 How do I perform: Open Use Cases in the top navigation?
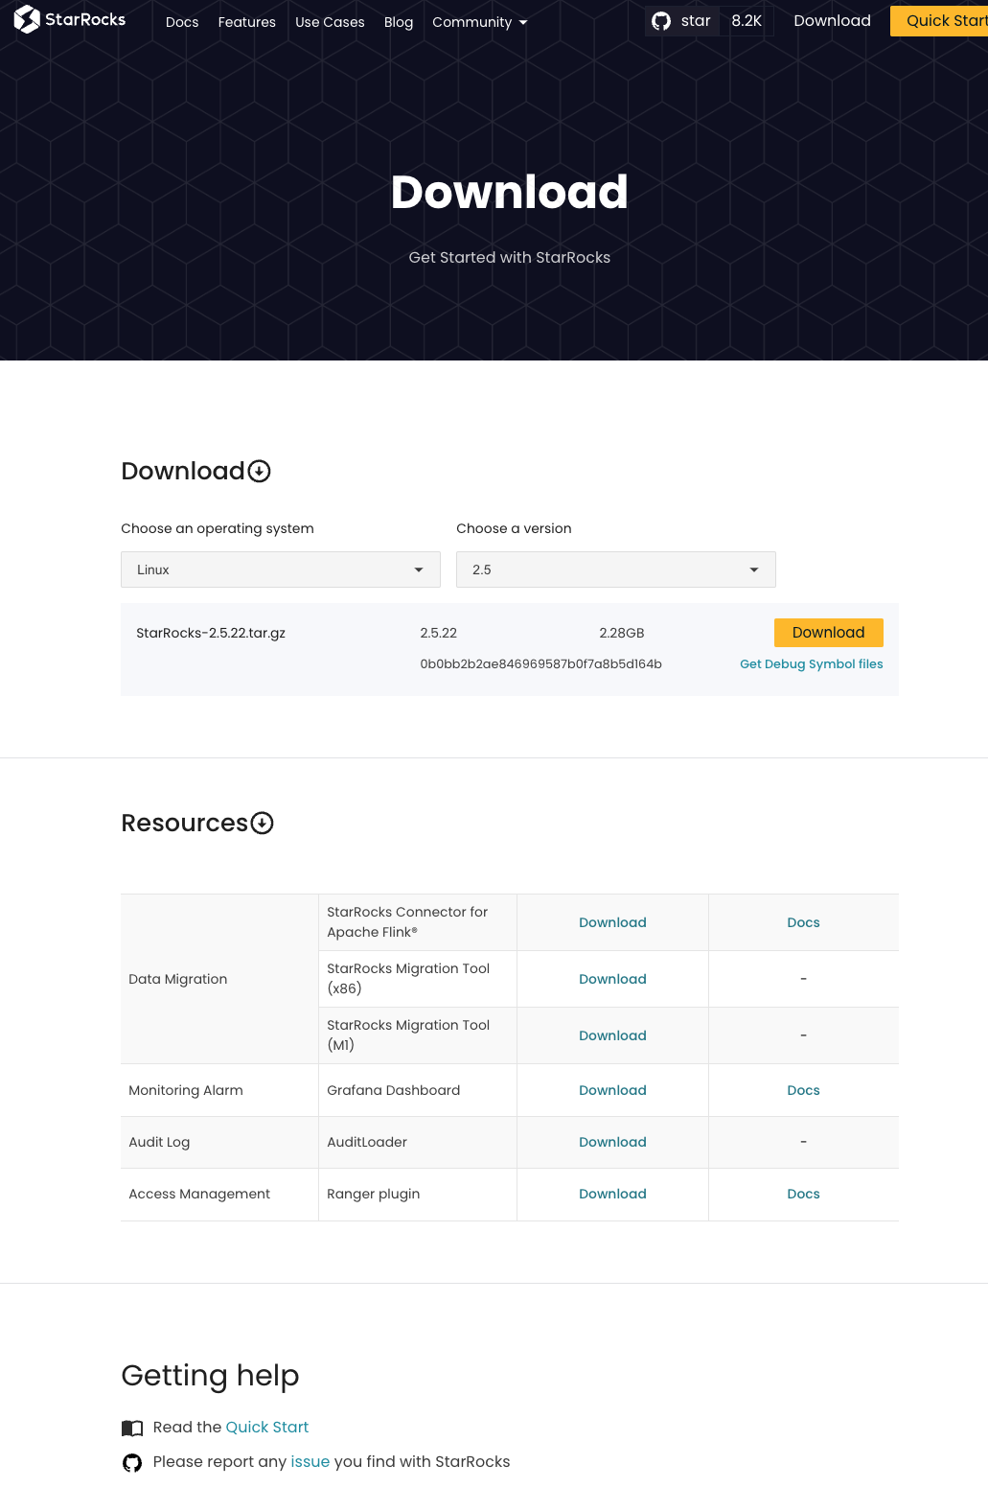click(x=330, y=22)
